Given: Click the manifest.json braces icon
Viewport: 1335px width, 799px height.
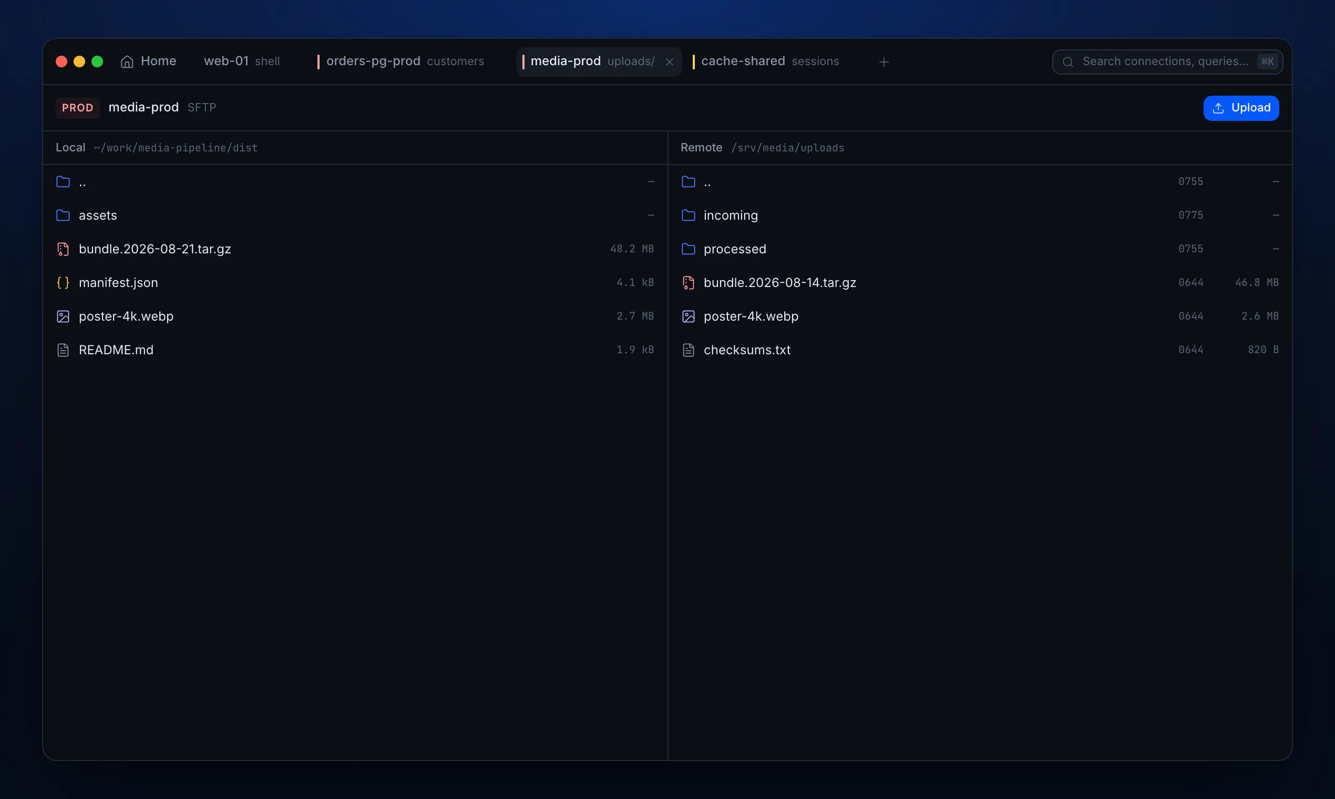Looking at the screenshot, I should [63, 283].
